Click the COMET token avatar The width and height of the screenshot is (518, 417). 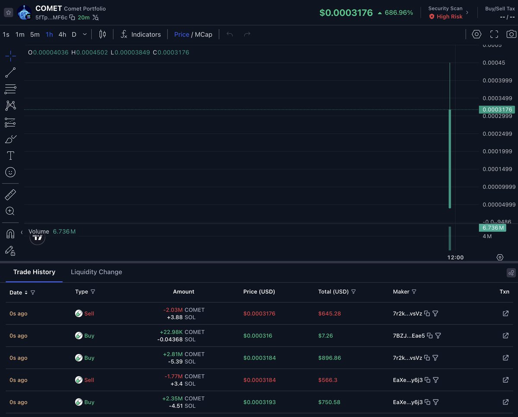tap(25, 13)
